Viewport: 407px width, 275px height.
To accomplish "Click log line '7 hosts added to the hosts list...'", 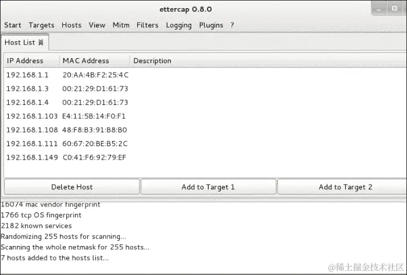I will click(x=55, y=258).
